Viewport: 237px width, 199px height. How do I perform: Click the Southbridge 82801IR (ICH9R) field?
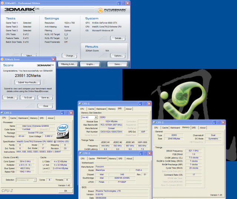click(x=122, y=178)
